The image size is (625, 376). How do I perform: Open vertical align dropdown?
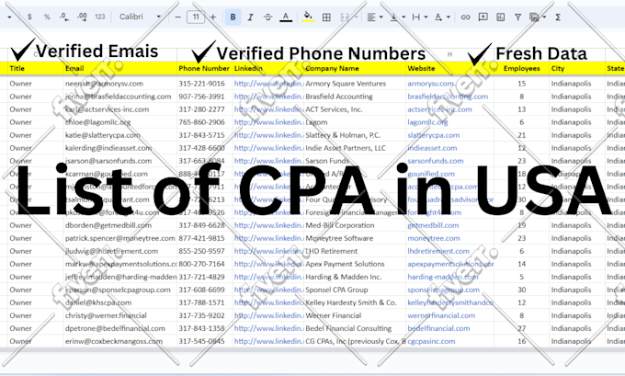click(x=397, y=17)
